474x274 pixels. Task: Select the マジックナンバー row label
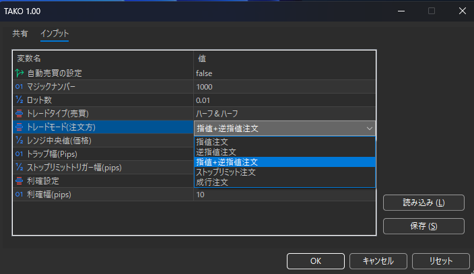tap(51, 87)
